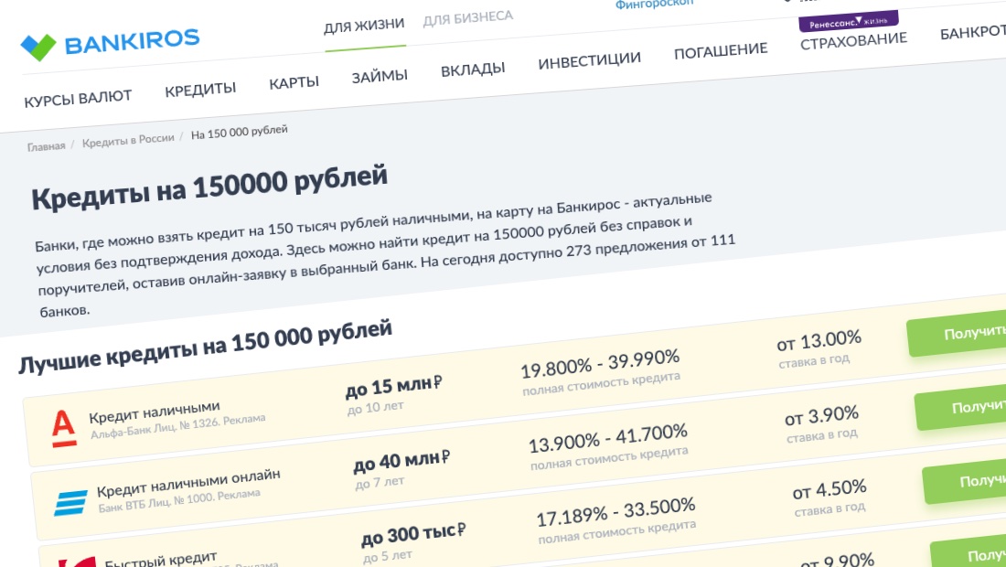Open the Кредиты menu item
This screenshot has height=567, width=1006.
tap(200, 89)
